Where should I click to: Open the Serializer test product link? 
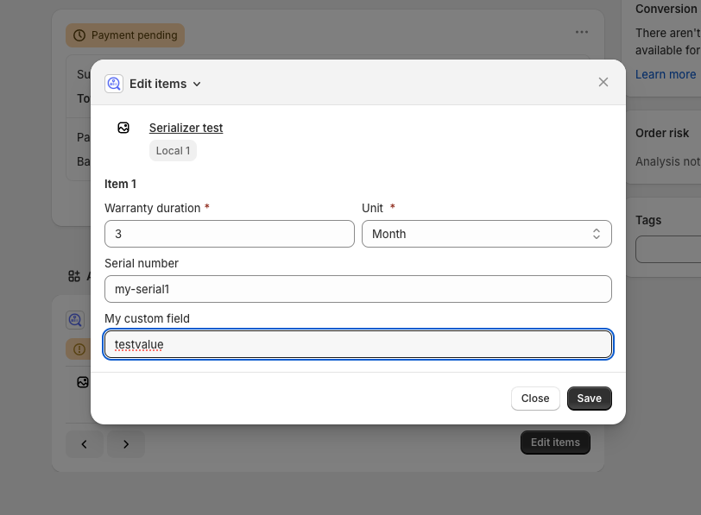tap(186, 128)
